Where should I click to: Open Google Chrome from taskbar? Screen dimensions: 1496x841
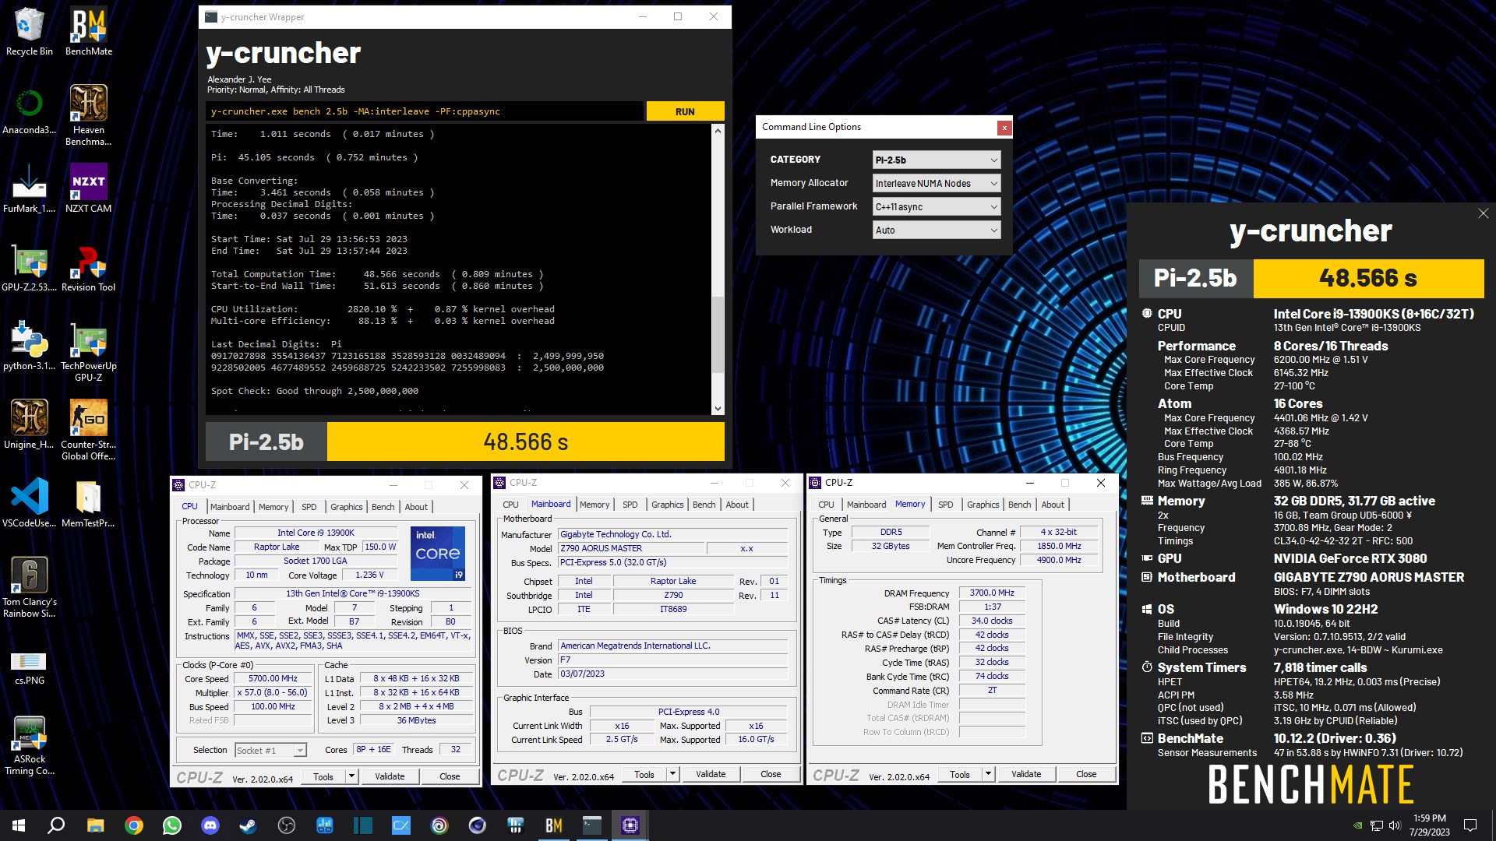point(134,825)
